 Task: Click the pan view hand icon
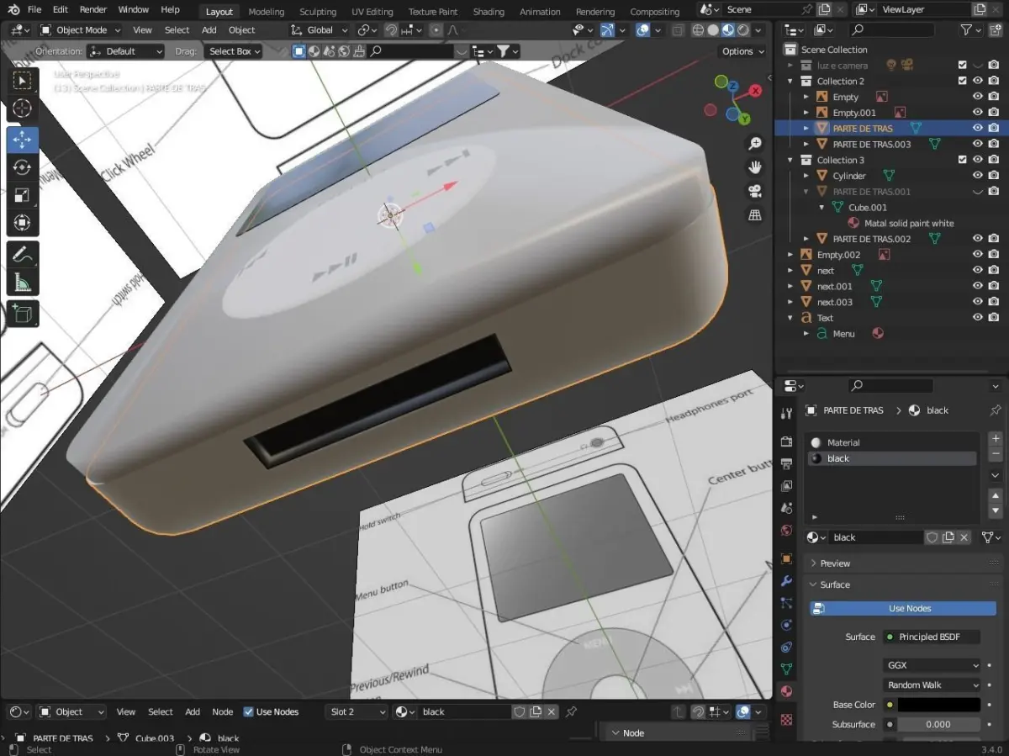755,167
